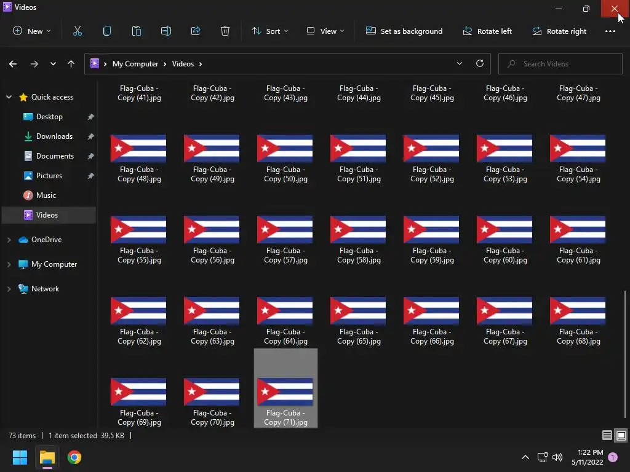Unpin Downloads using its pin icon

91,136
